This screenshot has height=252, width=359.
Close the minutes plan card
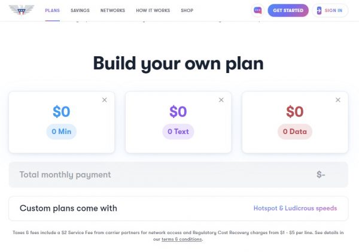pos(105,100)
